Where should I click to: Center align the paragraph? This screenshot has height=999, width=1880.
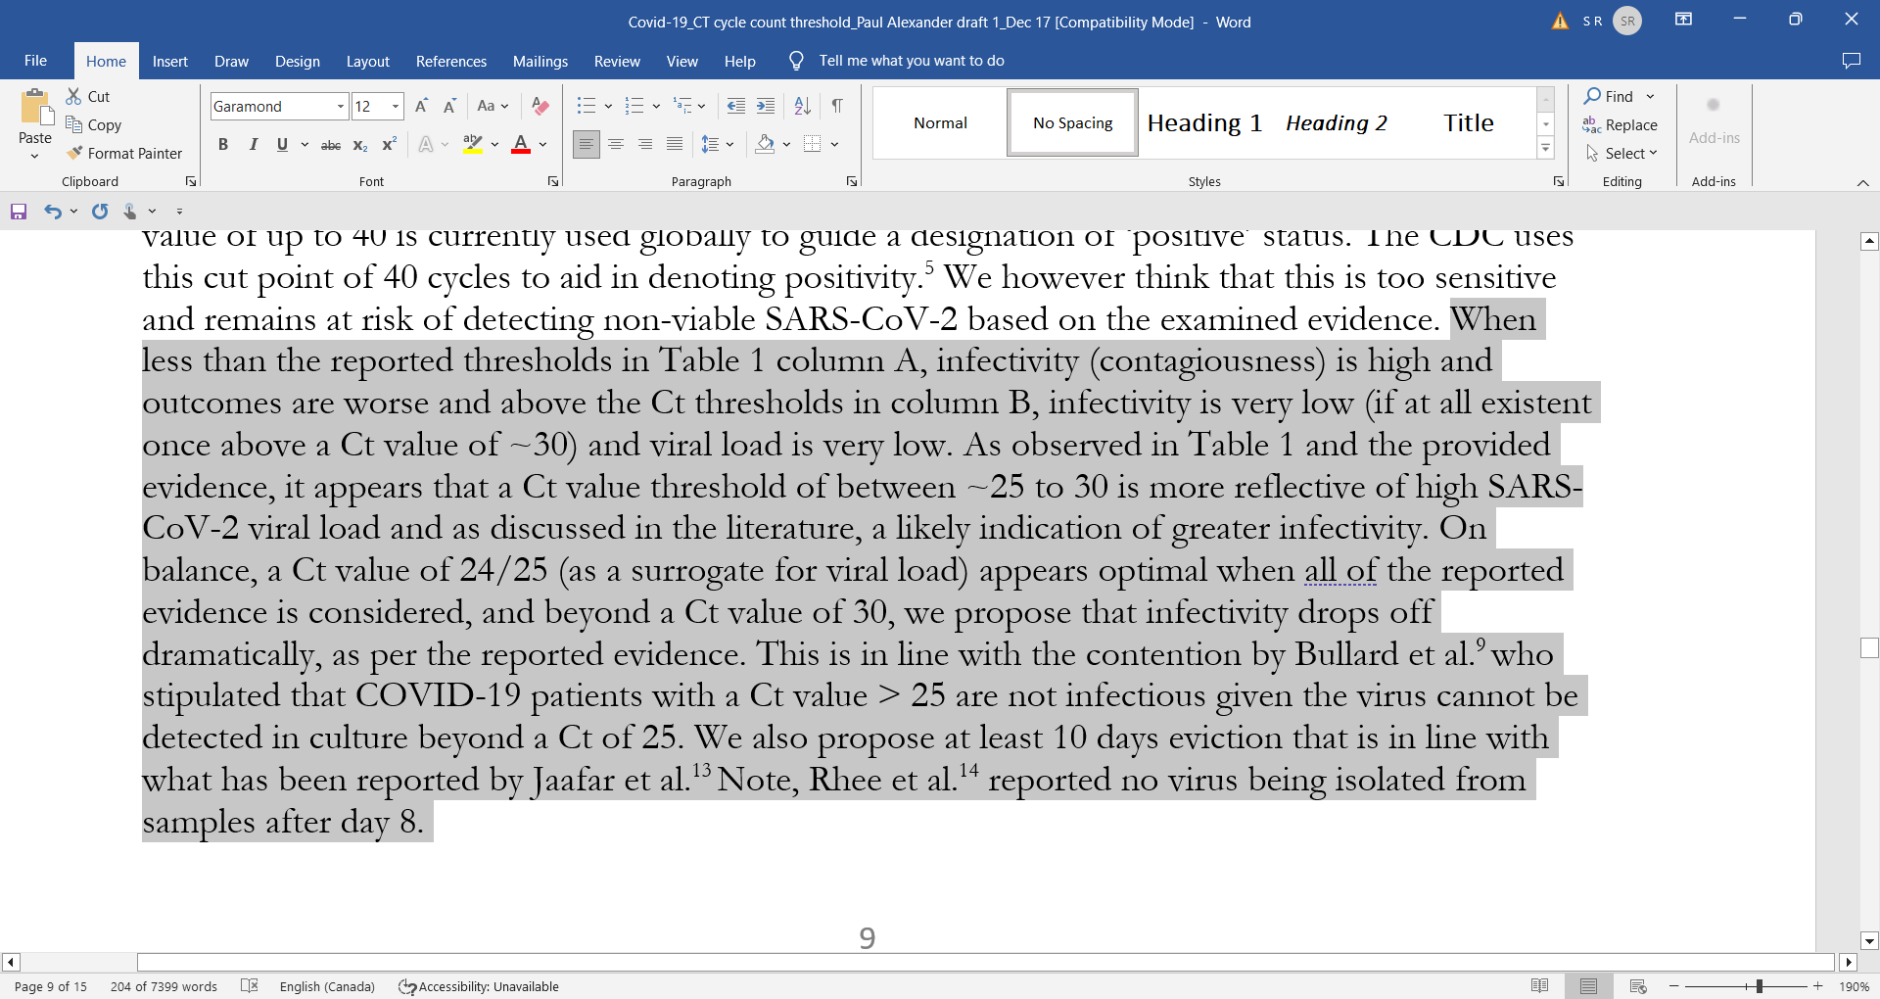[616, 145]
